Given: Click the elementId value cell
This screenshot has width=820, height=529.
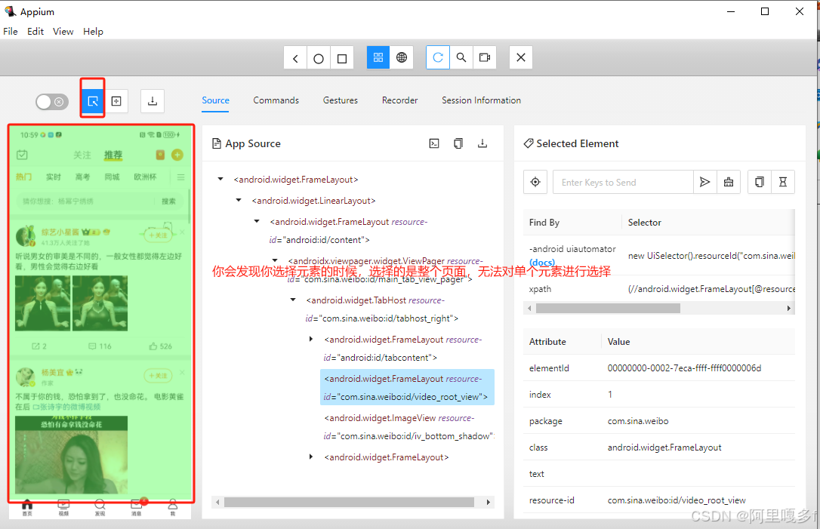Looking at the screenshot, I should coord(684,368).
